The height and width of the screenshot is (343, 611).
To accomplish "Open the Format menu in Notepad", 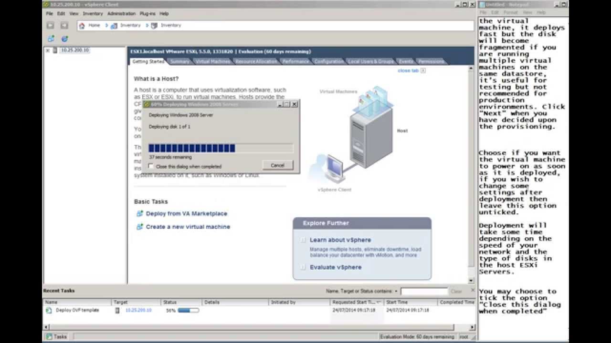I will point(510,12).
